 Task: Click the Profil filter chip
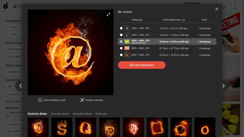[14, 34]
